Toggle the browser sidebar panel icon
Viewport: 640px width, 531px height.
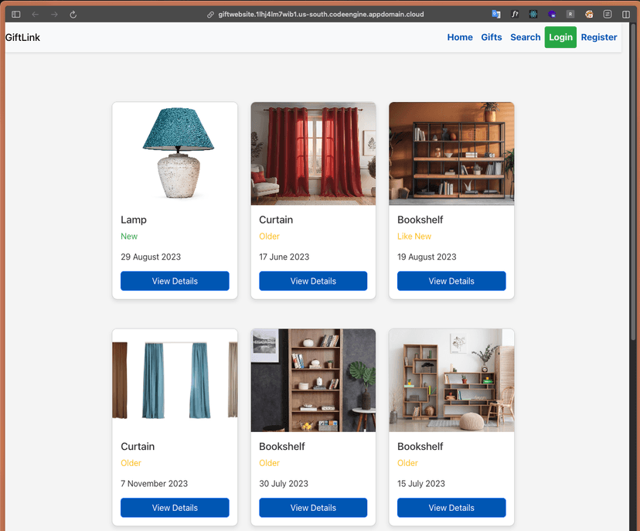(15, 14)
